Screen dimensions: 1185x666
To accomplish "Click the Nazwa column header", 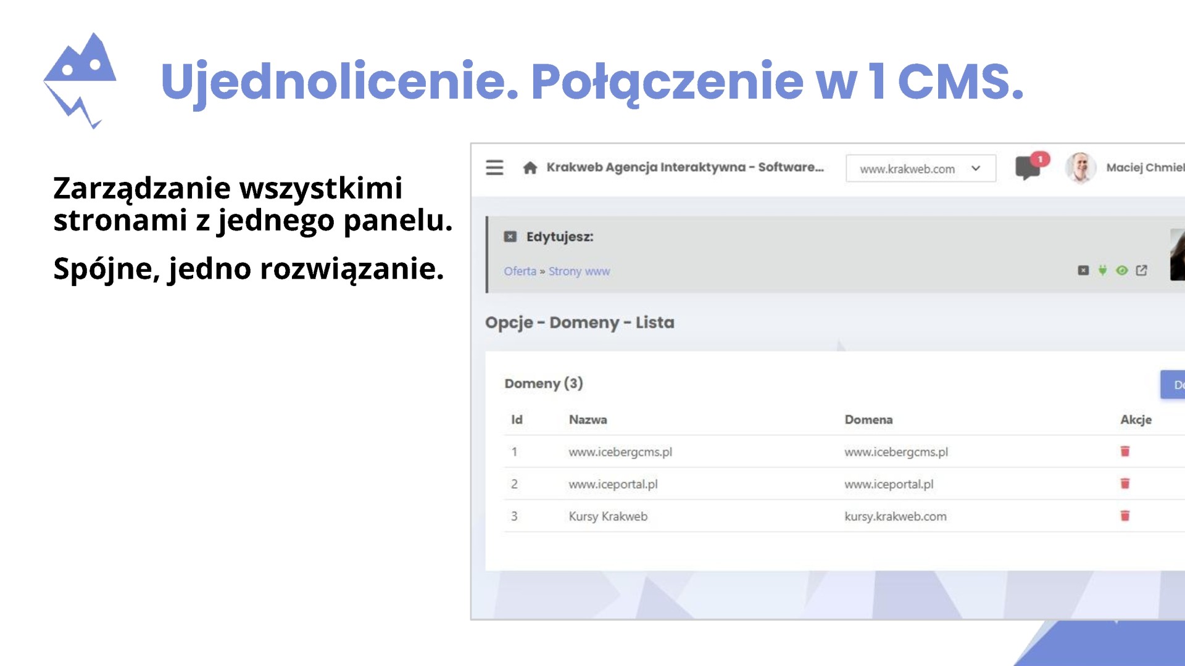I will coord(588,420).
